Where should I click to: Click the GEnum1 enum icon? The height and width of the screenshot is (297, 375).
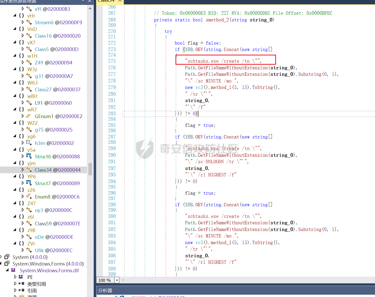(28, 116)
